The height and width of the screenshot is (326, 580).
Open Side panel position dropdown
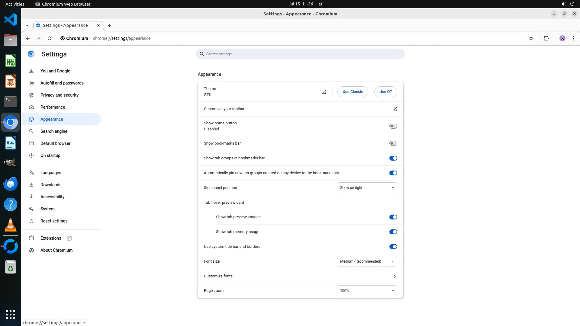tap(367, 188)
